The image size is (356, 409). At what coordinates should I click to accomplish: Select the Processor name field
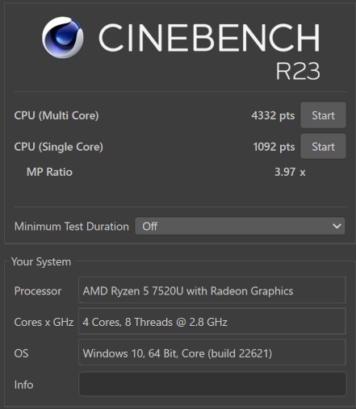coord(212,290)
